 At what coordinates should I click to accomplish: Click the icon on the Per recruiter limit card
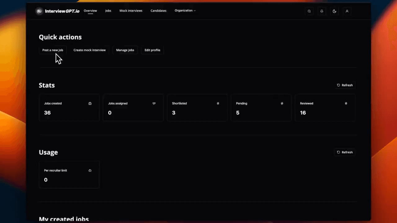click(x=90, y=170)
